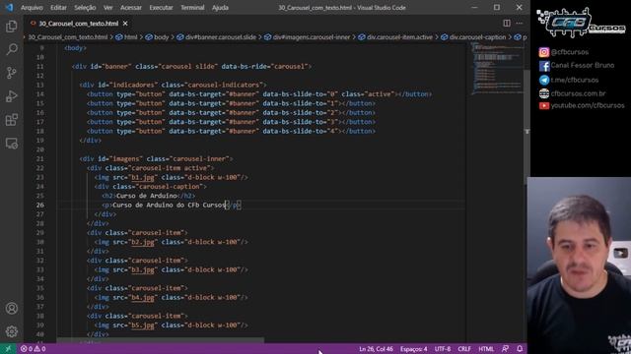Click the b4.jpg link in code
Screen dimensions: 631x354
click(142, 297)
